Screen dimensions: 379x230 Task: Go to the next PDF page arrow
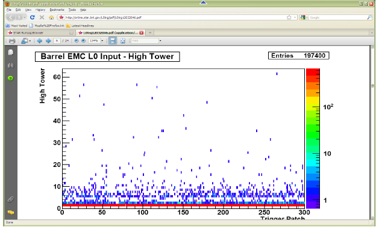48,41
